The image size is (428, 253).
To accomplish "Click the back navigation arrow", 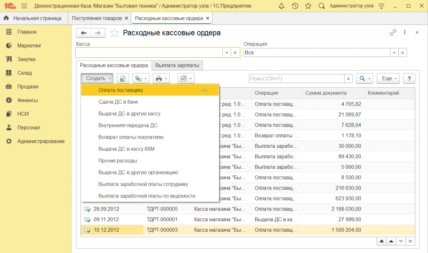I will tap(84, 33).
